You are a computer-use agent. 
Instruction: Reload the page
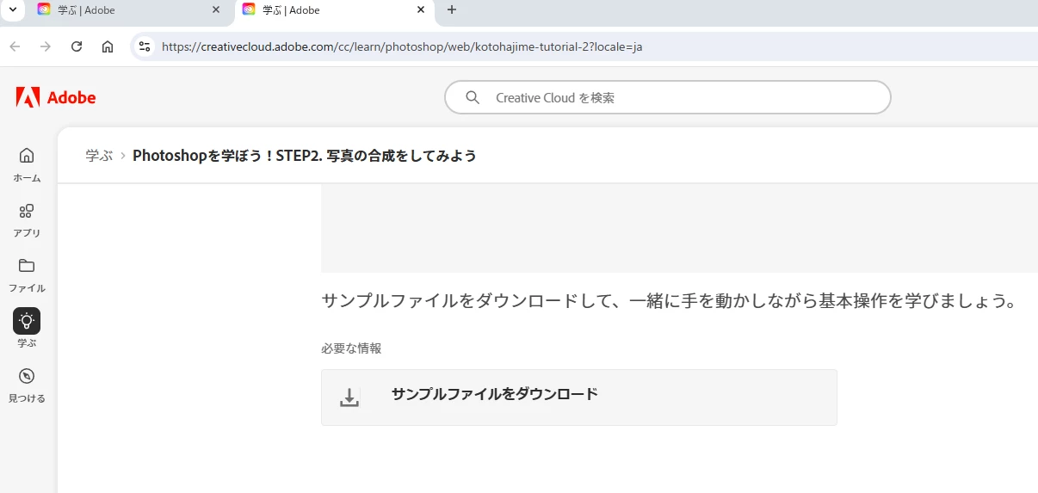[77, 46]
